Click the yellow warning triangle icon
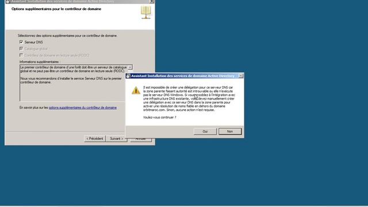Viewport: 368px width, 207px height. (x=136, y=91)
